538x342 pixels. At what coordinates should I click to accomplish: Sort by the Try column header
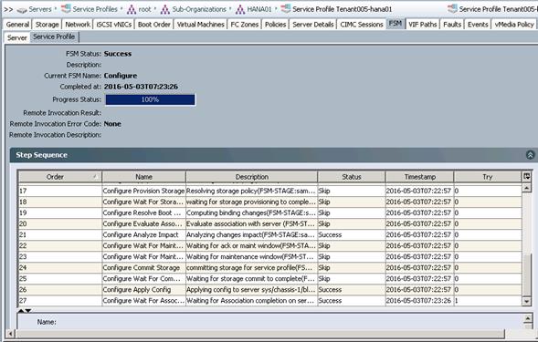coord(487,177)
